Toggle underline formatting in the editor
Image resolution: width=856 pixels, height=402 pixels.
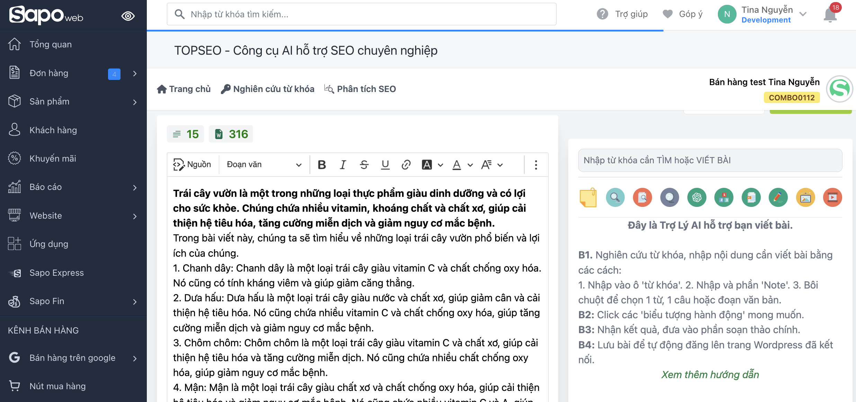tap(385, 165)
